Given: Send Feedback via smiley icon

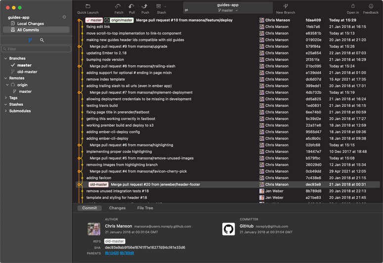Looking at the screenshot, I should pyautogui.click(x=371, y=6).
